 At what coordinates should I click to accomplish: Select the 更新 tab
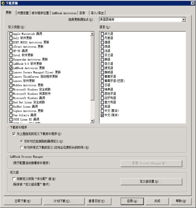tap(10, 12)
